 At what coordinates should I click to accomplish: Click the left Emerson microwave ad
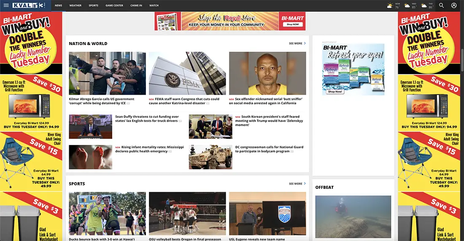[31, 103]
